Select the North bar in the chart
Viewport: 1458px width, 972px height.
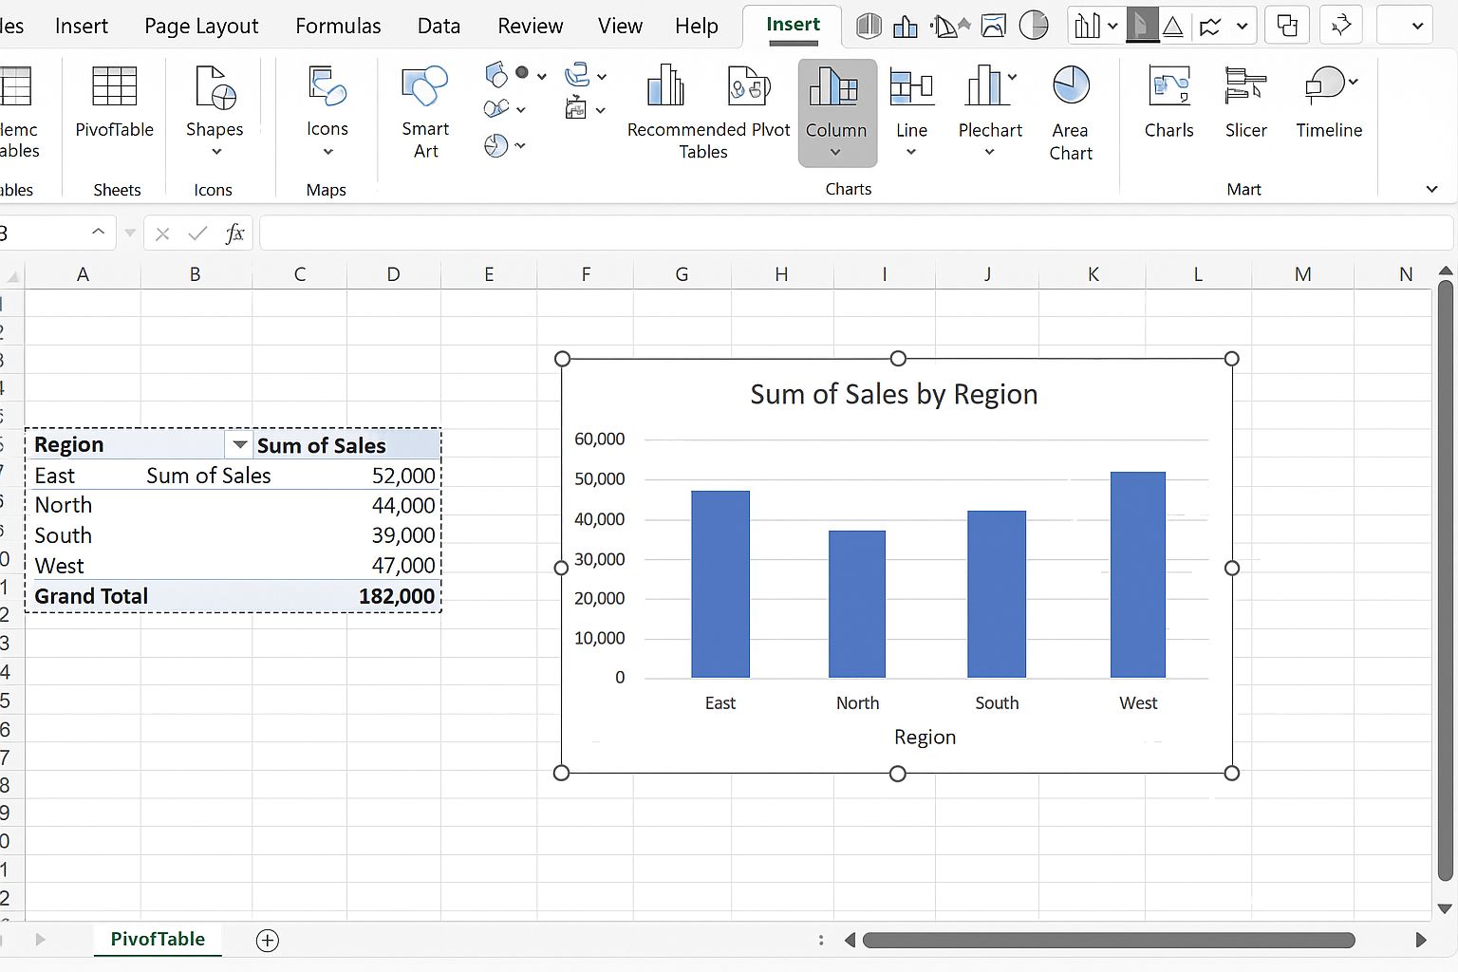coord(857,604)
